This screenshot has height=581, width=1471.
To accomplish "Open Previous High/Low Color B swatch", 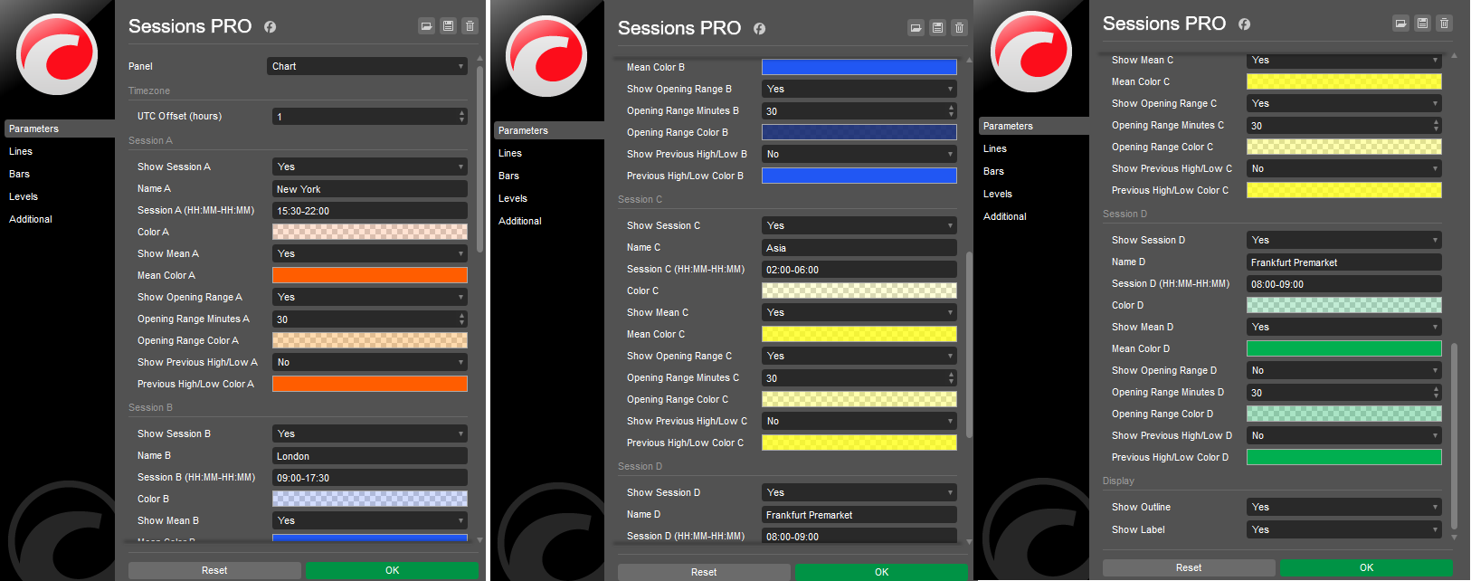I will pyautogui.click(x=859, y=176).
